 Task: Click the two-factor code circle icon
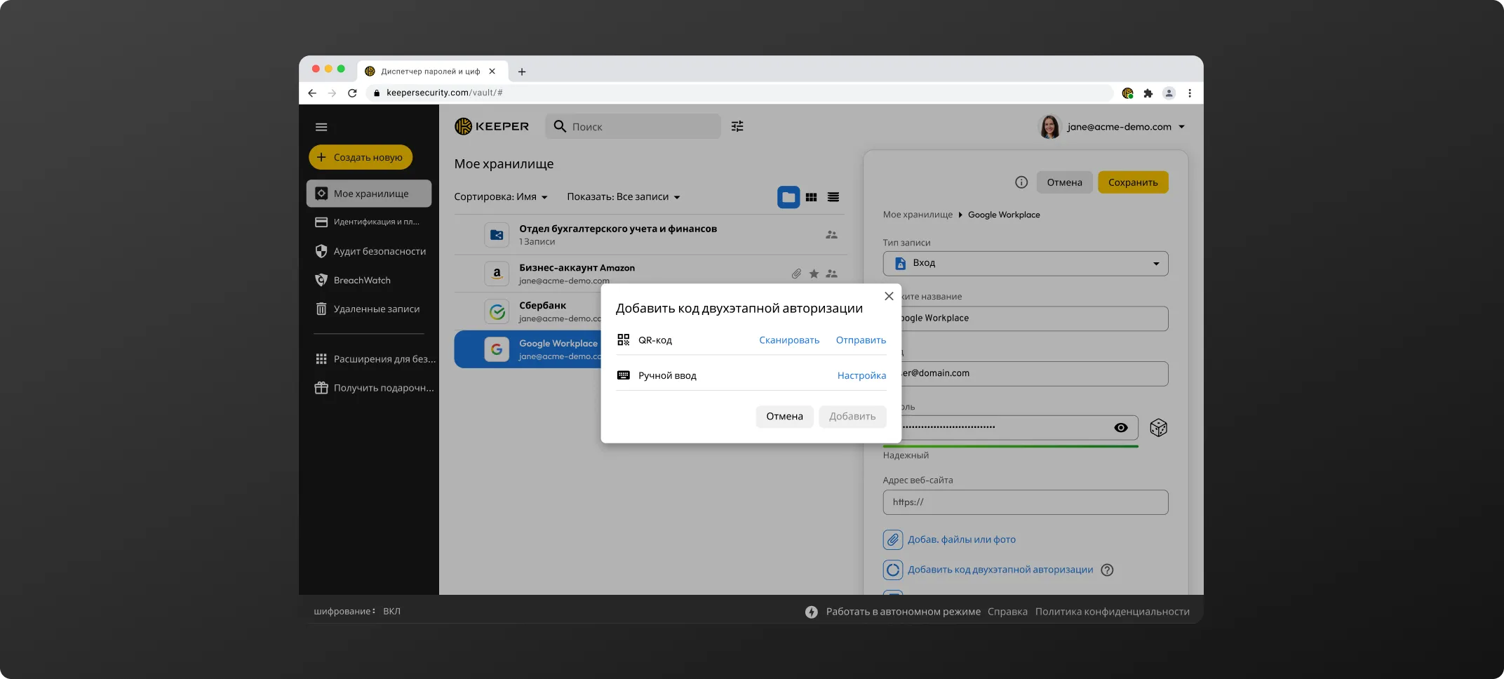(x=892, y=570)
